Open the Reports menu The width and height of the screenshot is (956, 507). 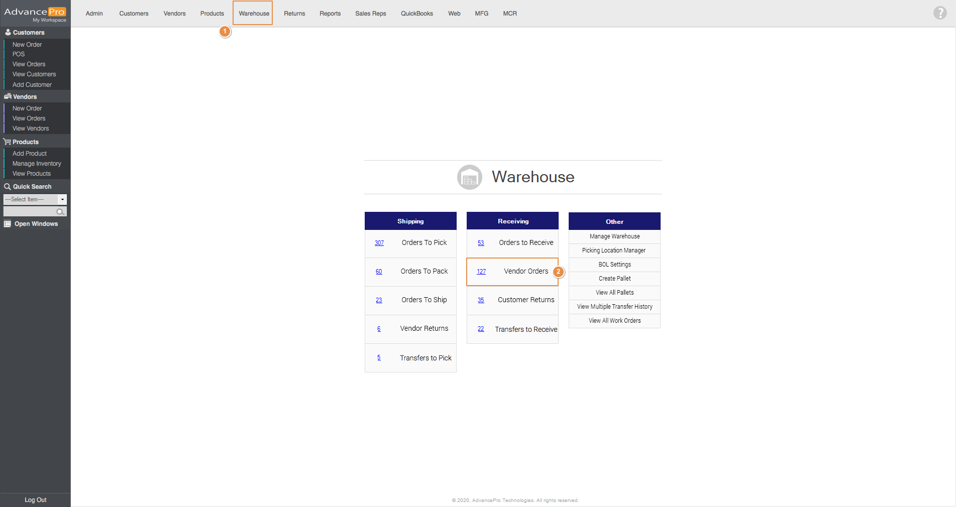click(x=330, y=14)
